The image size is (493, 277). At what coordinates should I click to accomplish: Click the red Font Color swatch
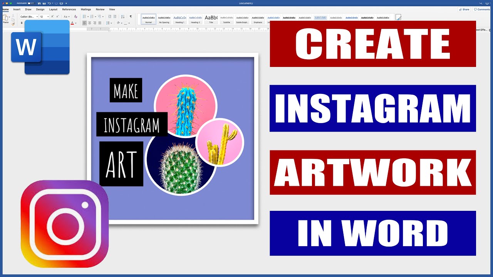72,23
